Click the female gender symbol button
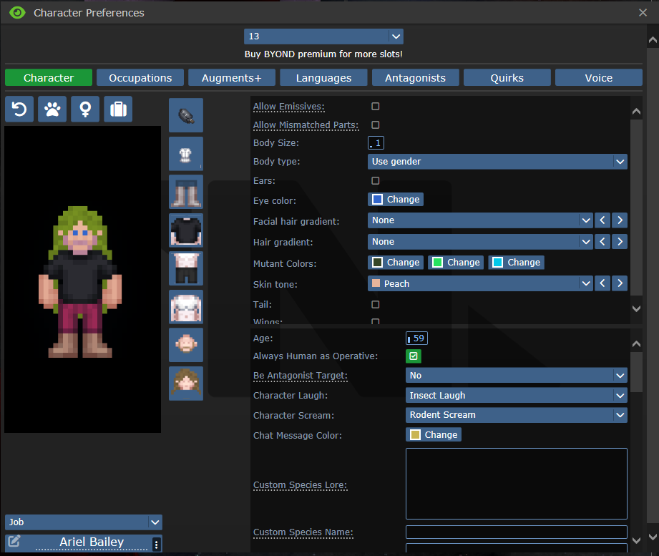This screenshot has width=659, height=556. 85,109
